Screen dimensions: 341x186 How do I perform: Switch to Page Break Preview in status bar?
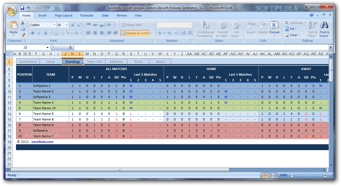275,175
